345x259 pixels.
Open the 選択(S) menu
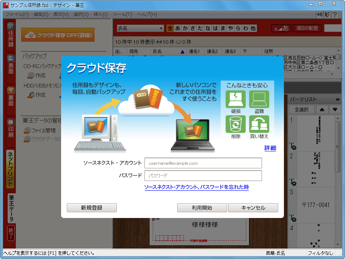pyautogui.click(x=81, y=14)
